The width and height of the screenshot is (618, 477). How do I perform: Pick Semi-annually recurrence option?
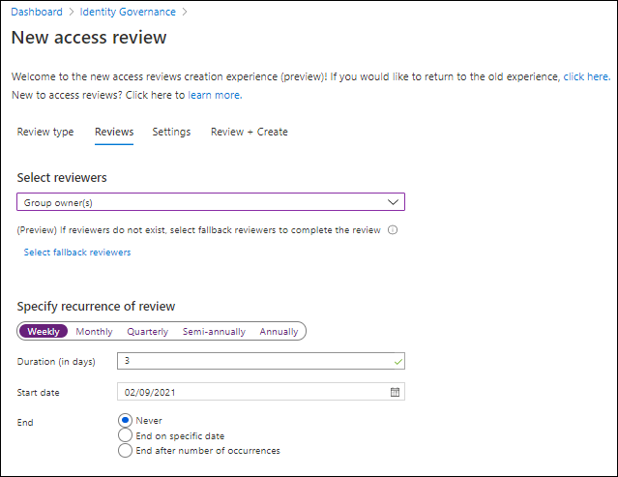(214, 331)
